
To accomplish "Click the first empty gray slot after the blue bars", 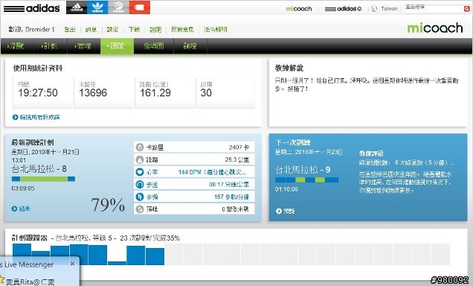I will click(x=174, y=254).
